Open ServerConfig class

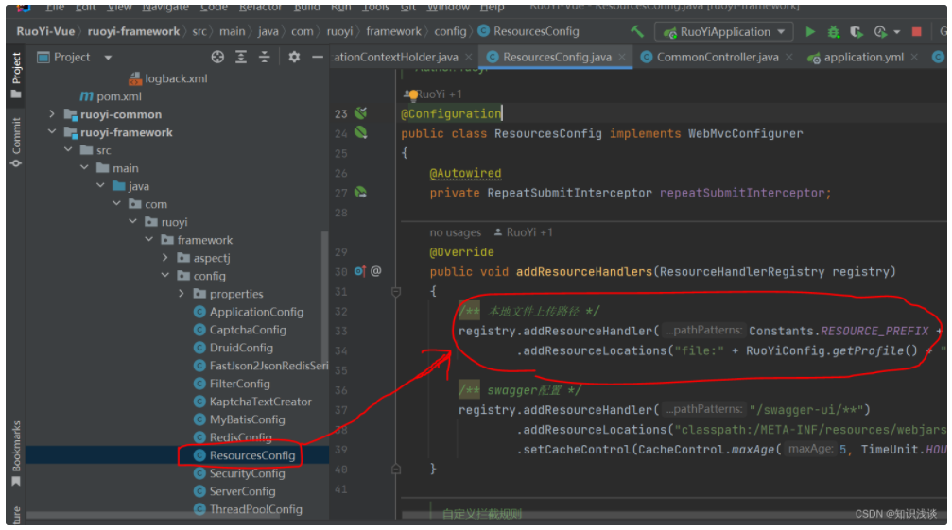click(x=234, y=491)
